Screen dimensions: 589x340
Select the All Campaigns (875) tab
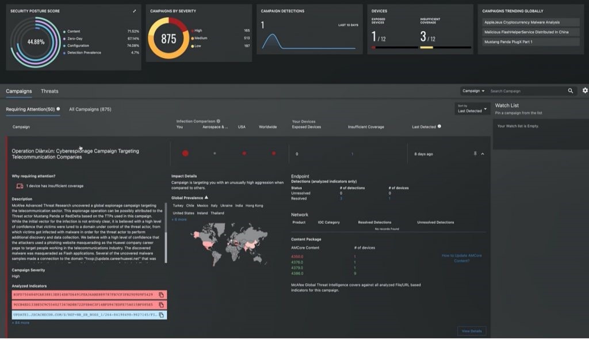[90, 109]
